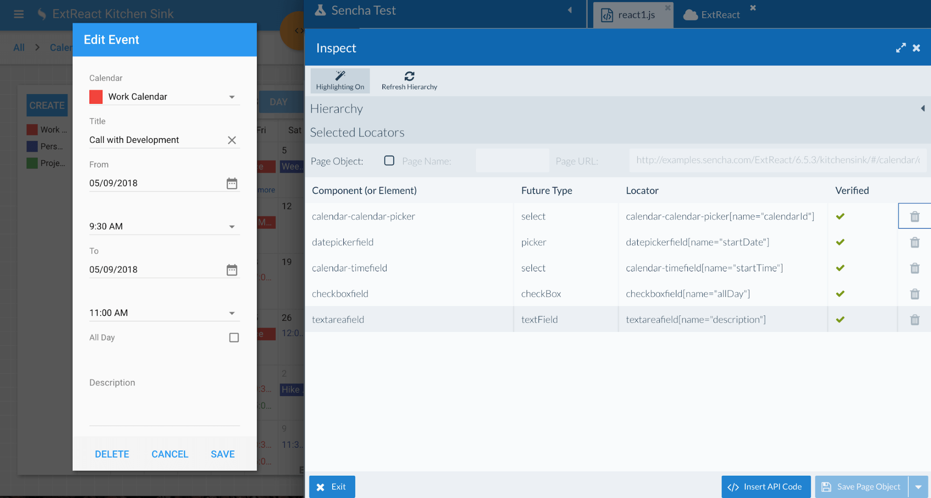Viewport: 931px width, 498px height.
Task: Check the Page Object checkbox
Action: click(389, 161)
